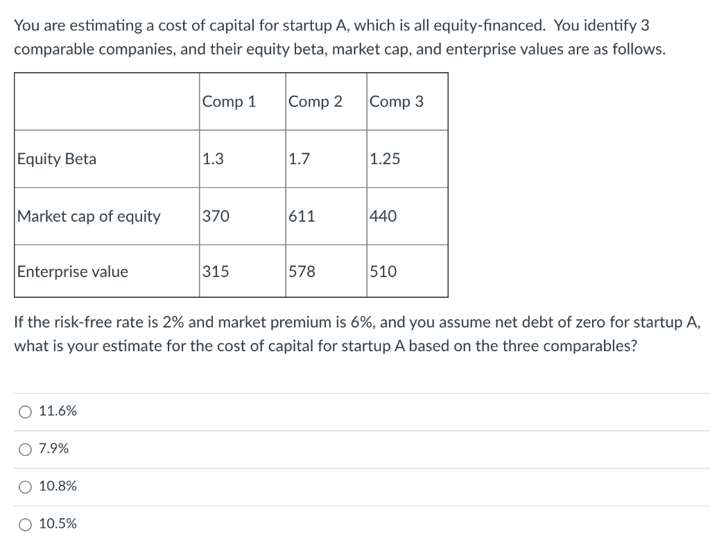Select the 10.8% answer option

25,486
